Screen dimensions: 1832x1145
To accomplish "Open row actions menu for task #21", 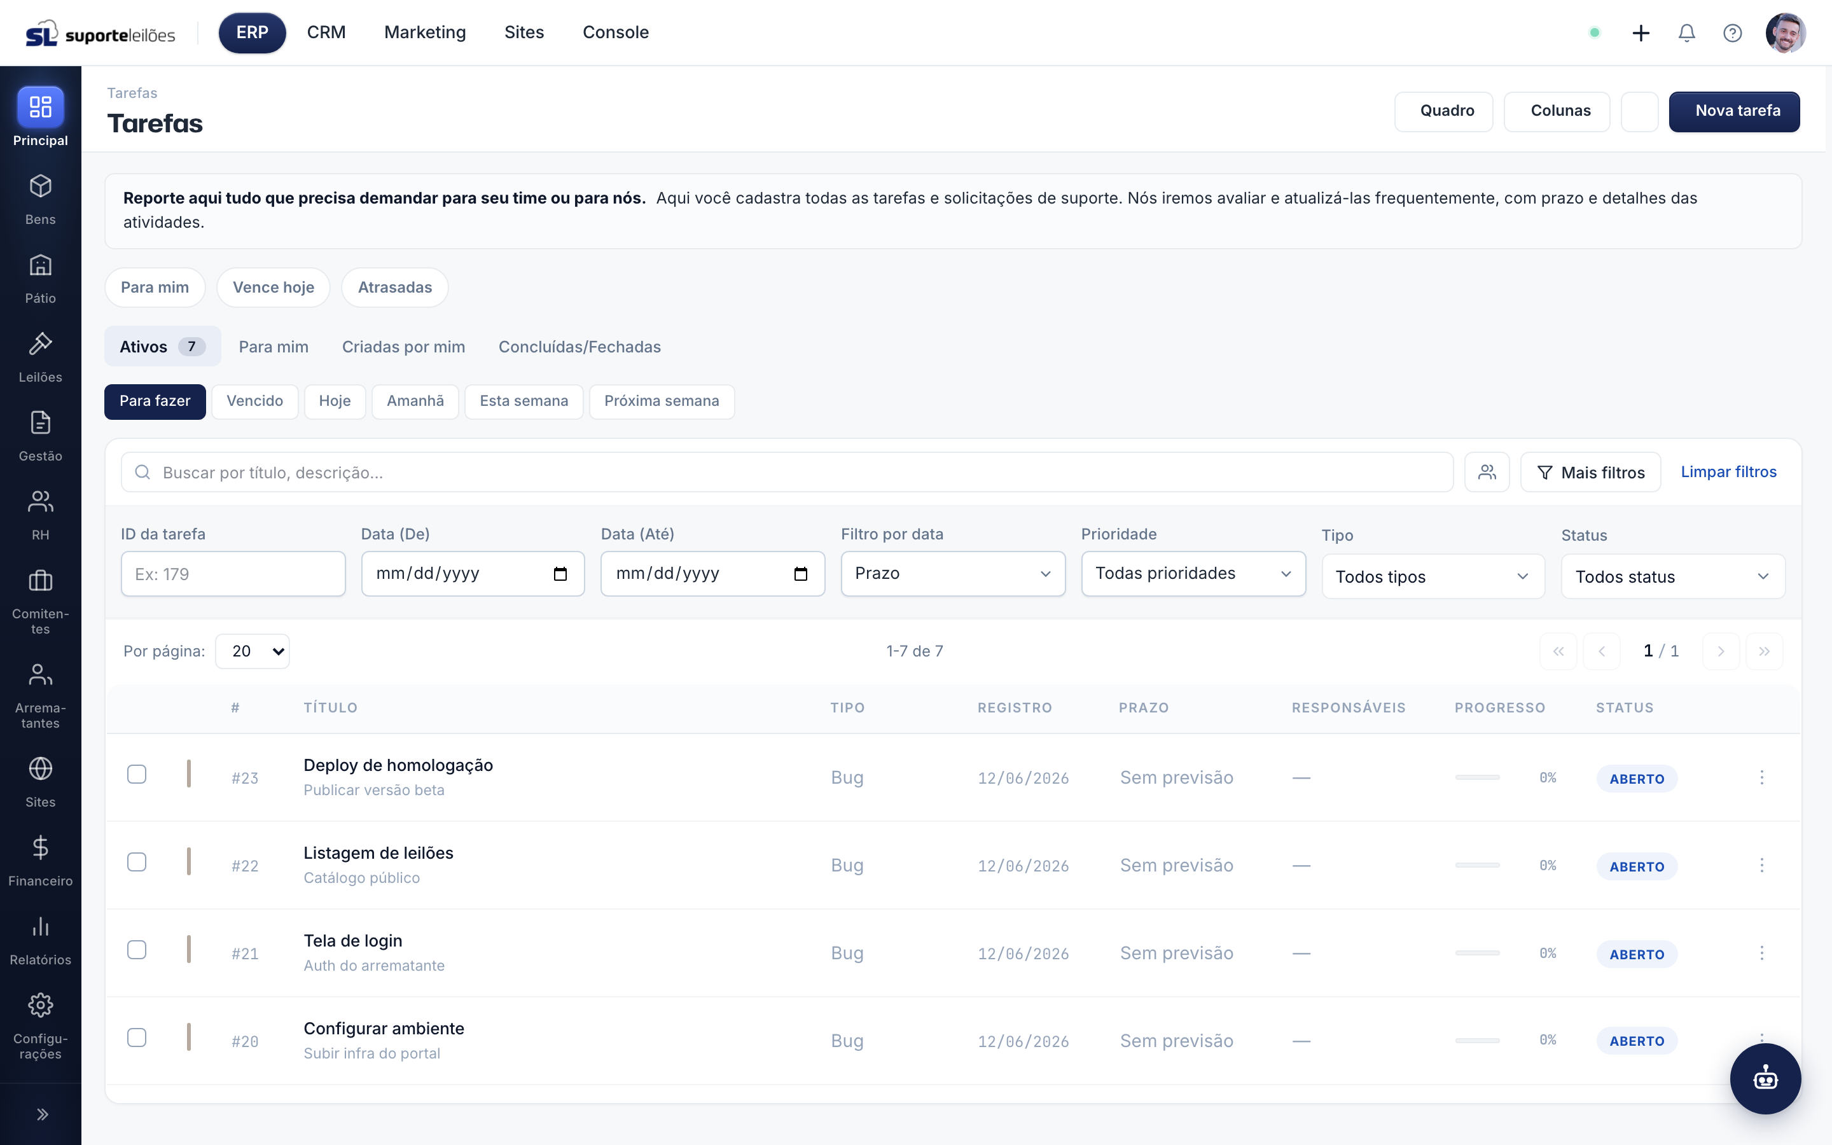I will click(1761, 953).
